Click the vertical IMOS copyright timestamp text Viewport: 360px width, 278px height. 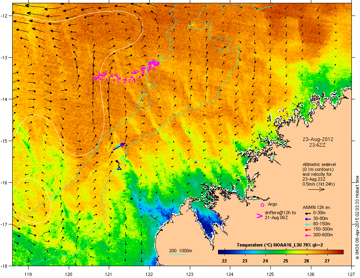pyautogui.click(x=357, y=217)
